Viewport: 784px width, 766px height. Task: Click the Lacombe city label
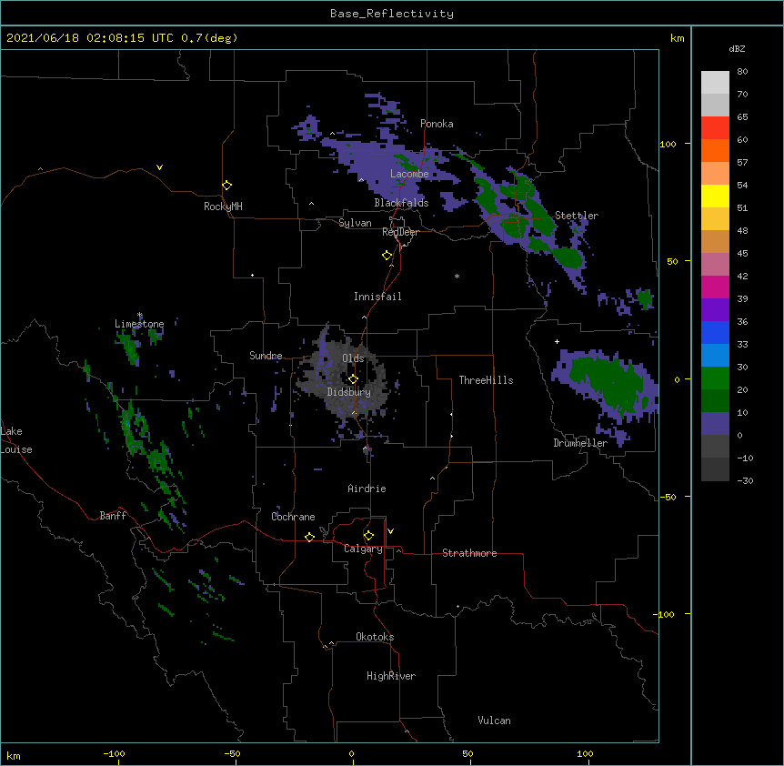pyautogui.click(x=409, y=174)
